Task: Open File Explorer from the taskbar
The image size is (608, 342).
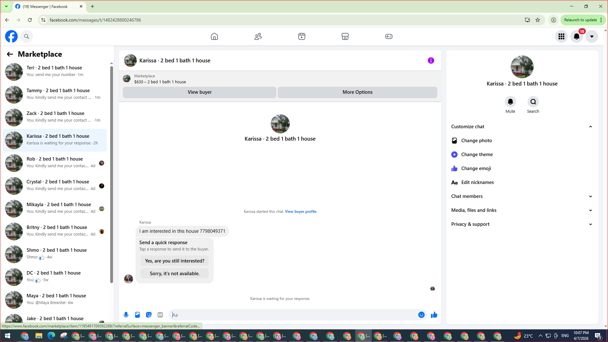Action: [x=39, y=336]
